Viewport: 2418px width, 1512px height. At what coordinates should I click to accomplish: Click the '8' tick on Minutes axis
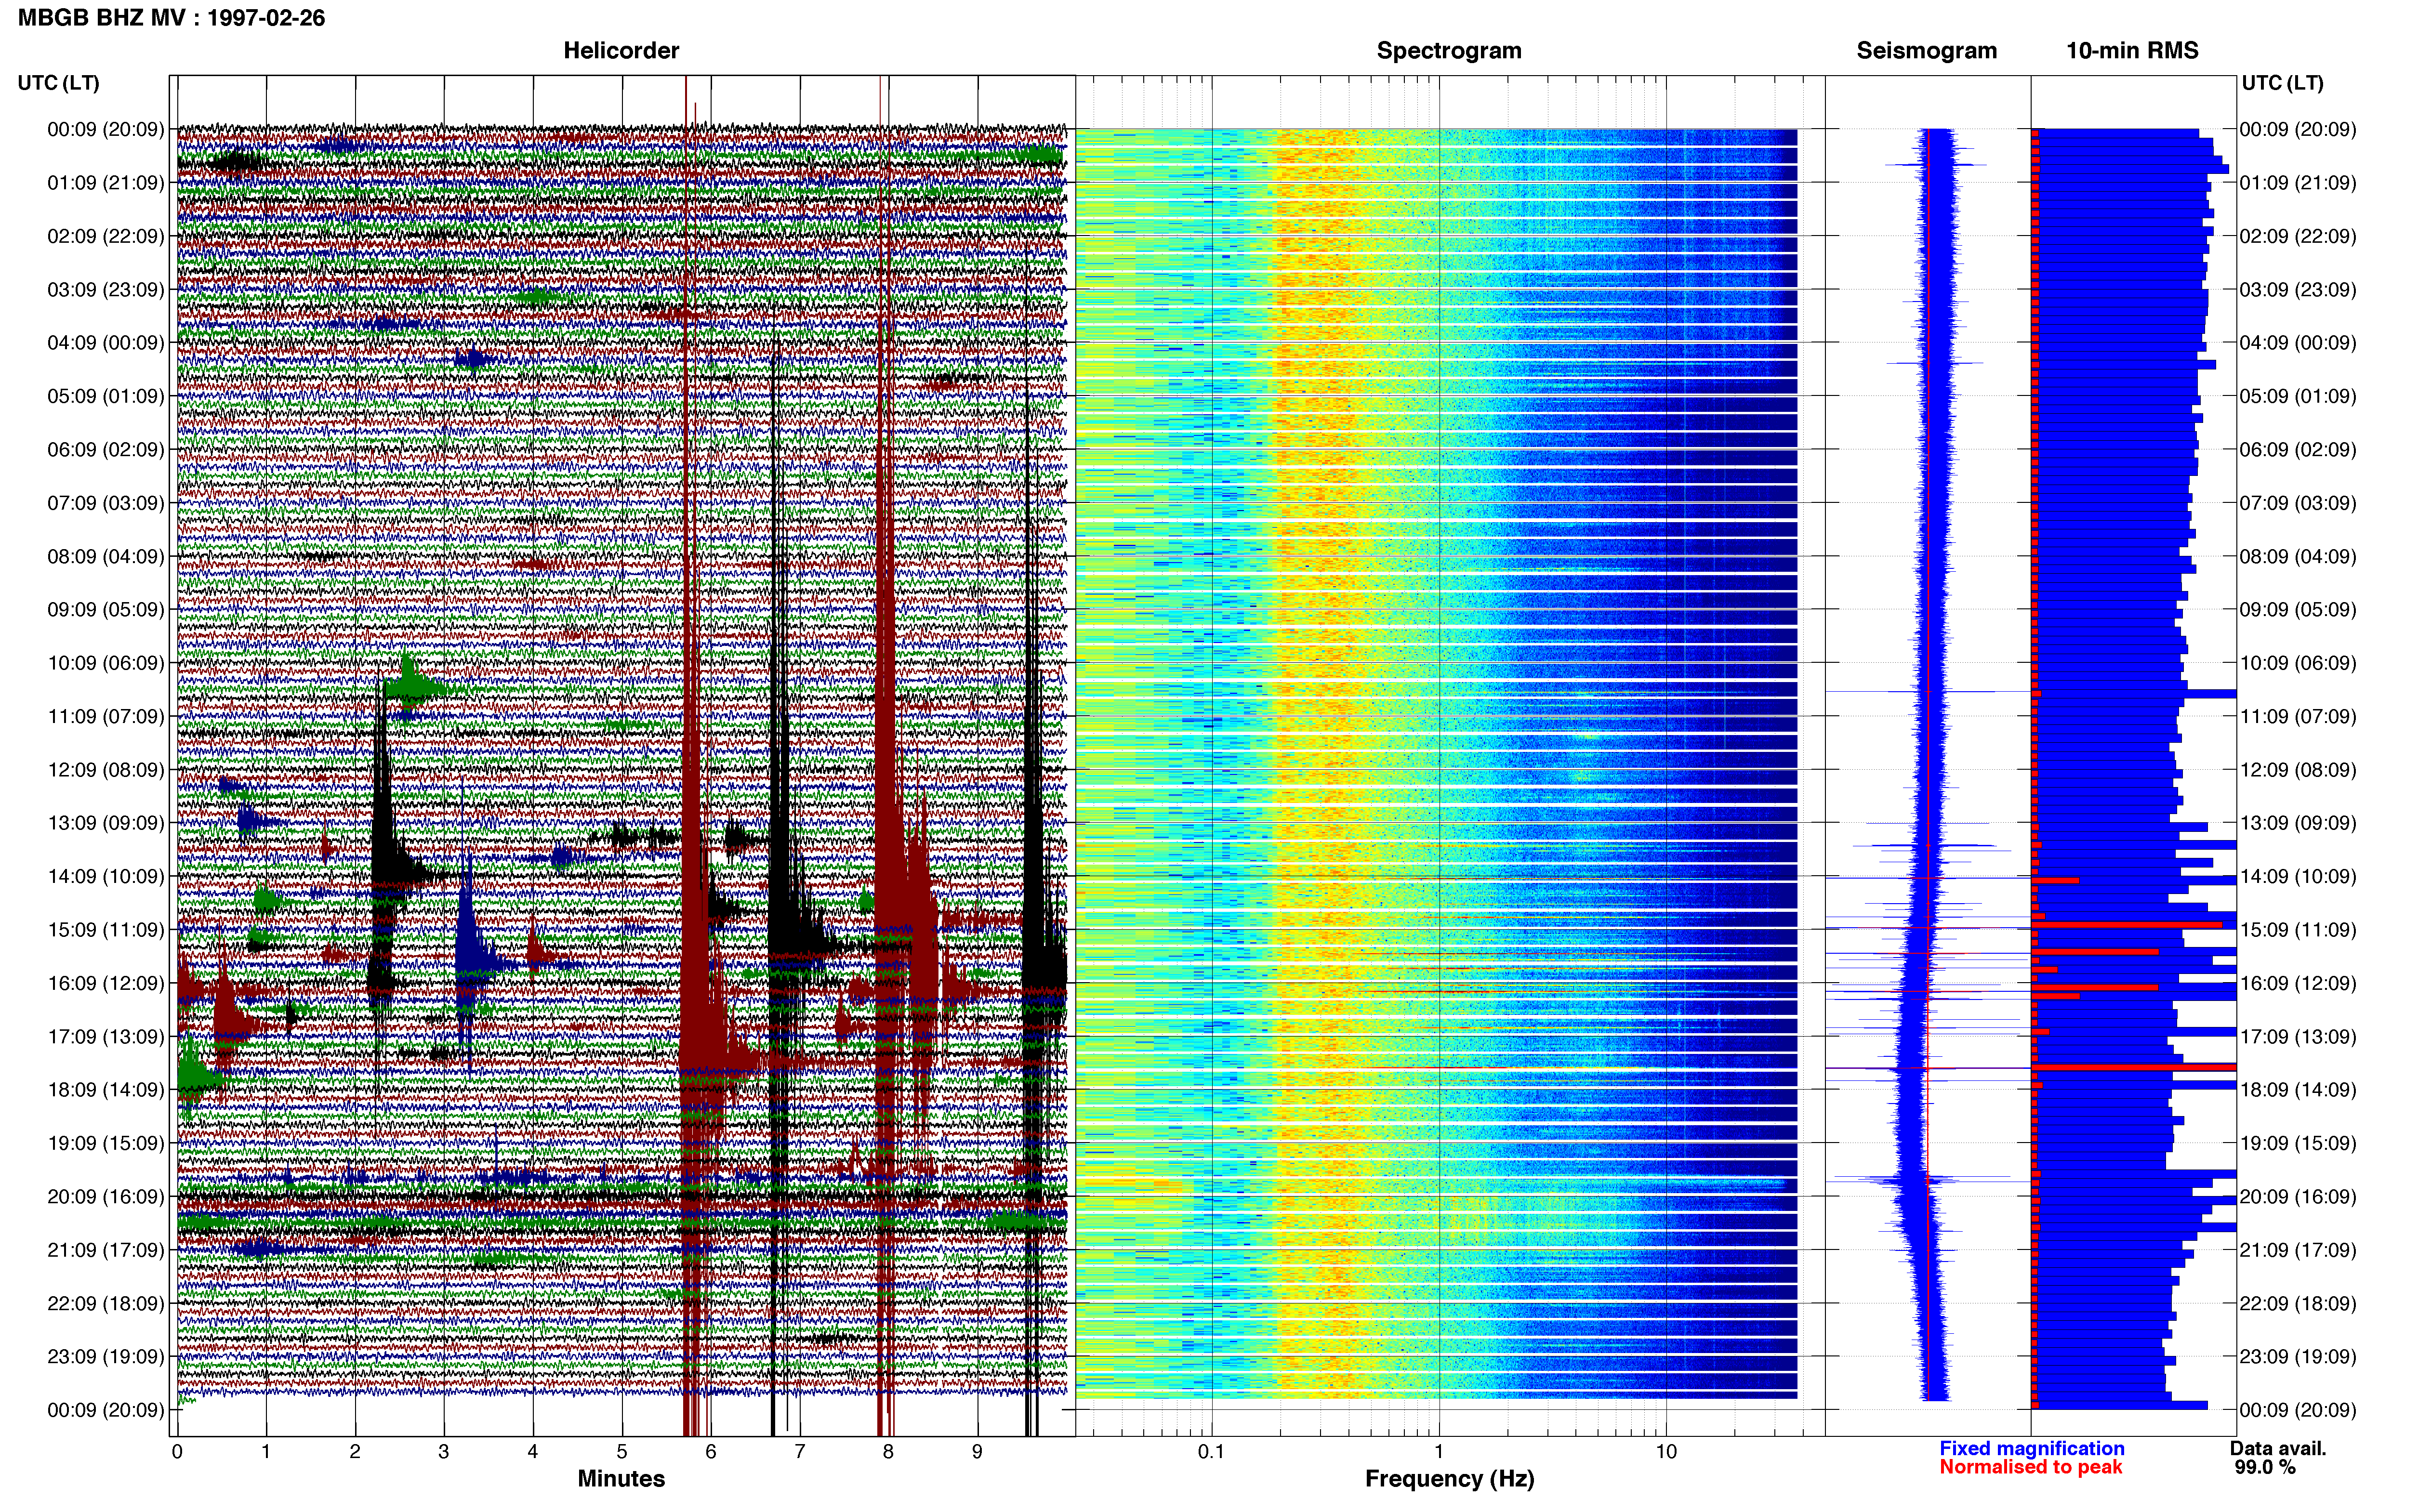coord(888,1452)
